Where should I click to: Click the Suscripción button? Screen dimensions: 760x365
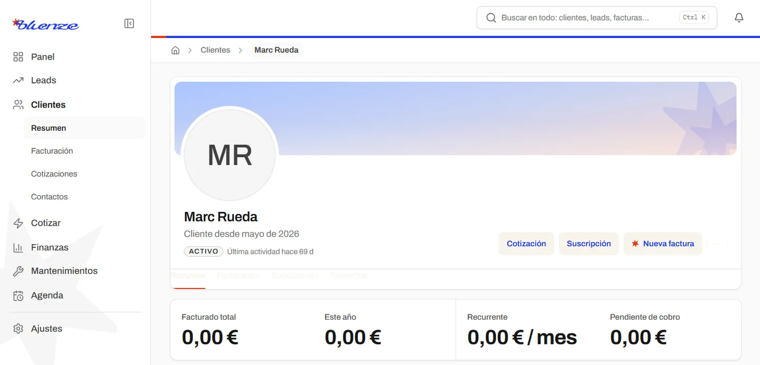click(x=588, y=244)
